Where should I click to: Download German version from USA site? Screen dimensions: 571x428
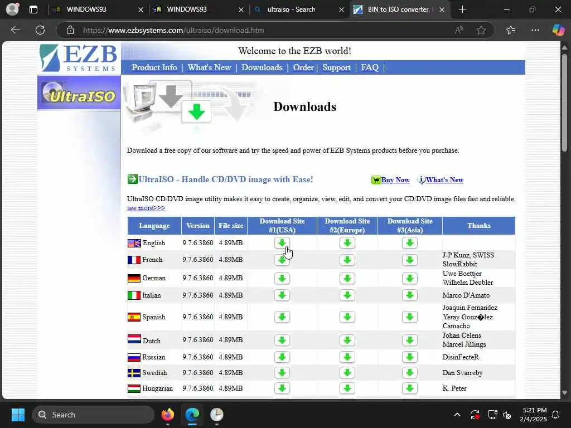point(282,279)
